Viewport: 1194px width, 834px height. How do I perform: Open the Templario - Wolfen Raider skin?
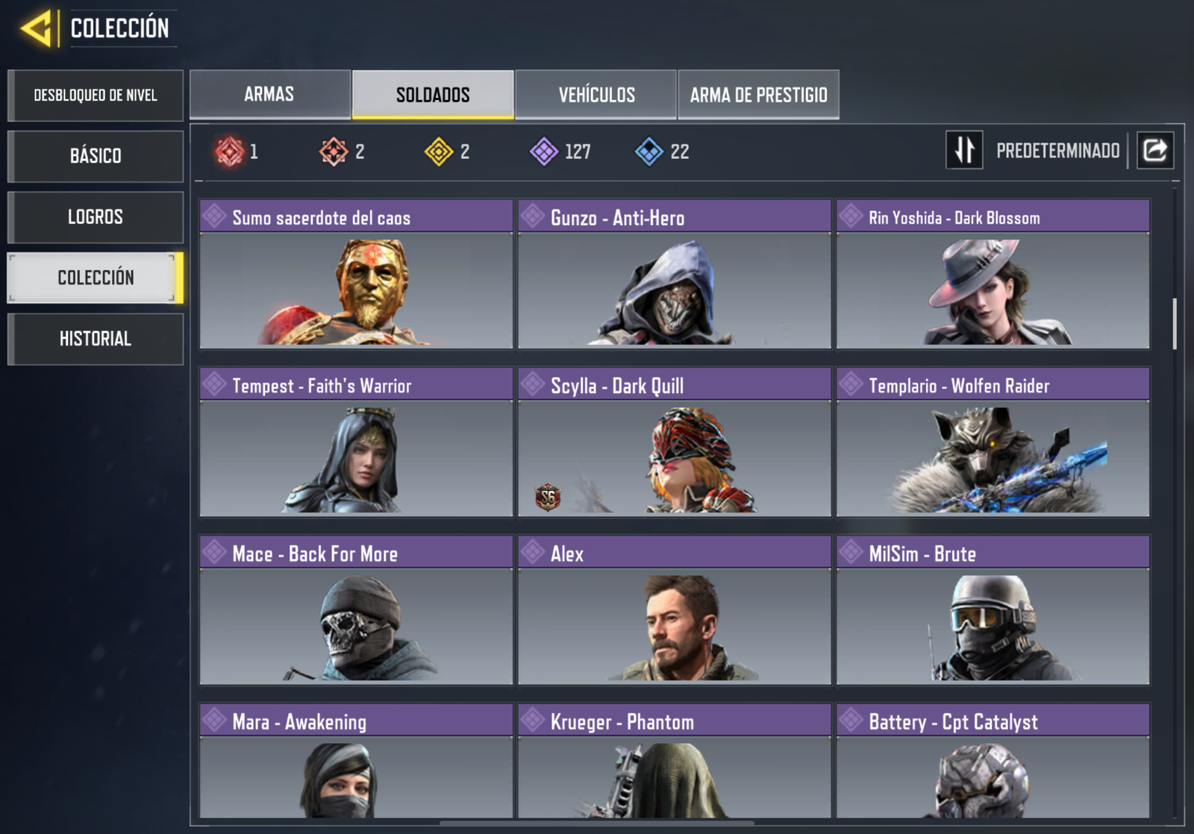pyautogui.click(x=993, y=442)
